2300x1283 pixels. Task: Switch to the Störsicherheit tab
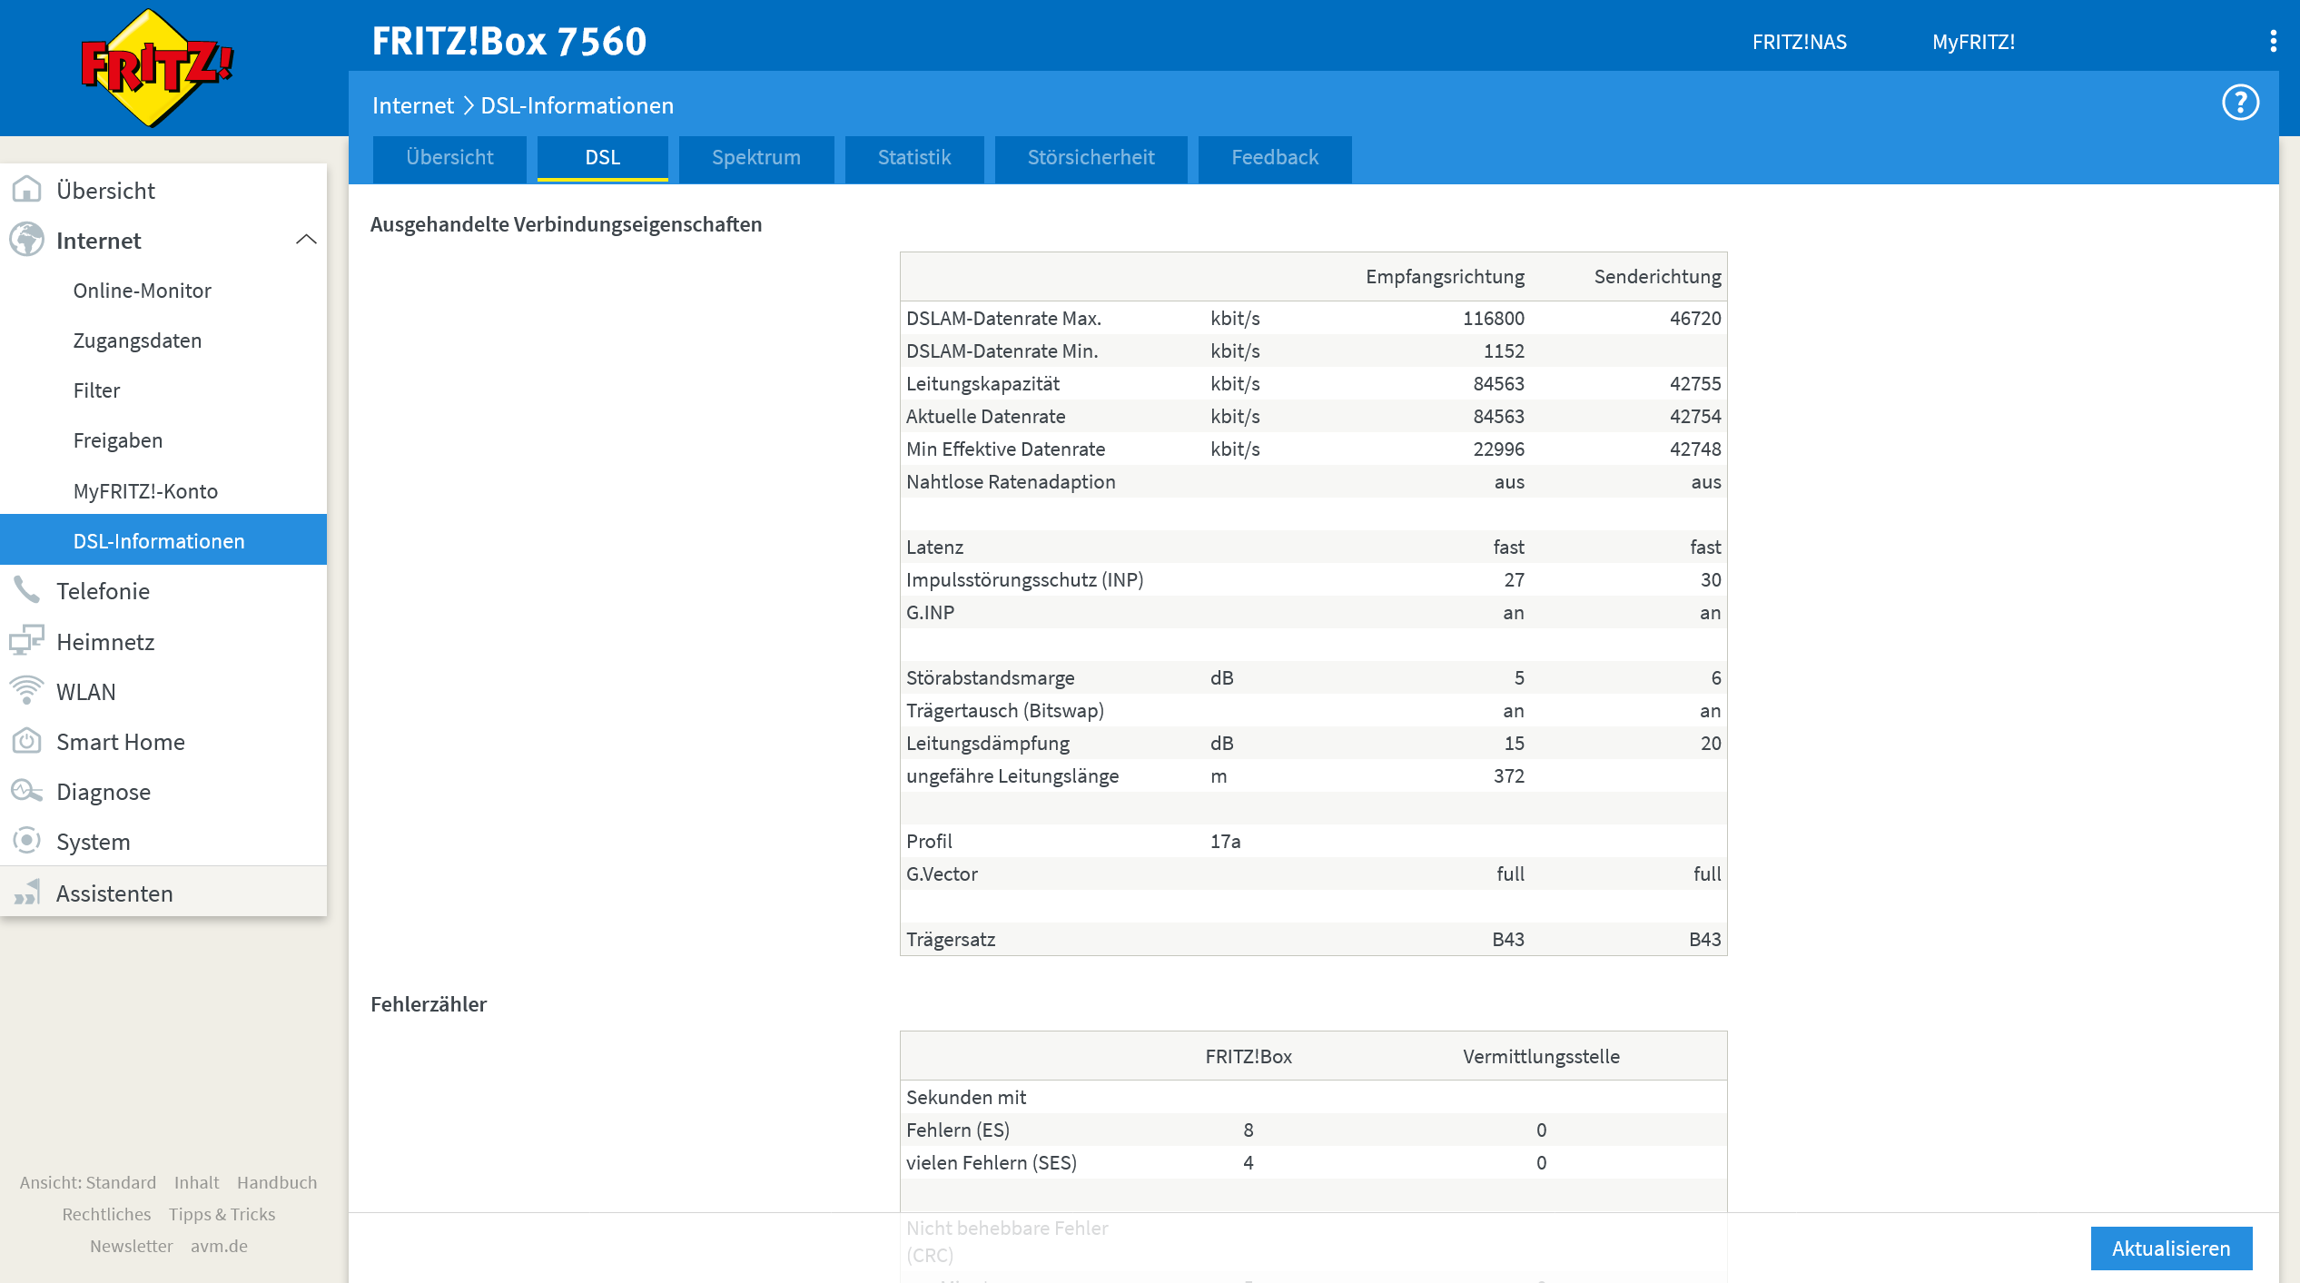click(1090, 158)
